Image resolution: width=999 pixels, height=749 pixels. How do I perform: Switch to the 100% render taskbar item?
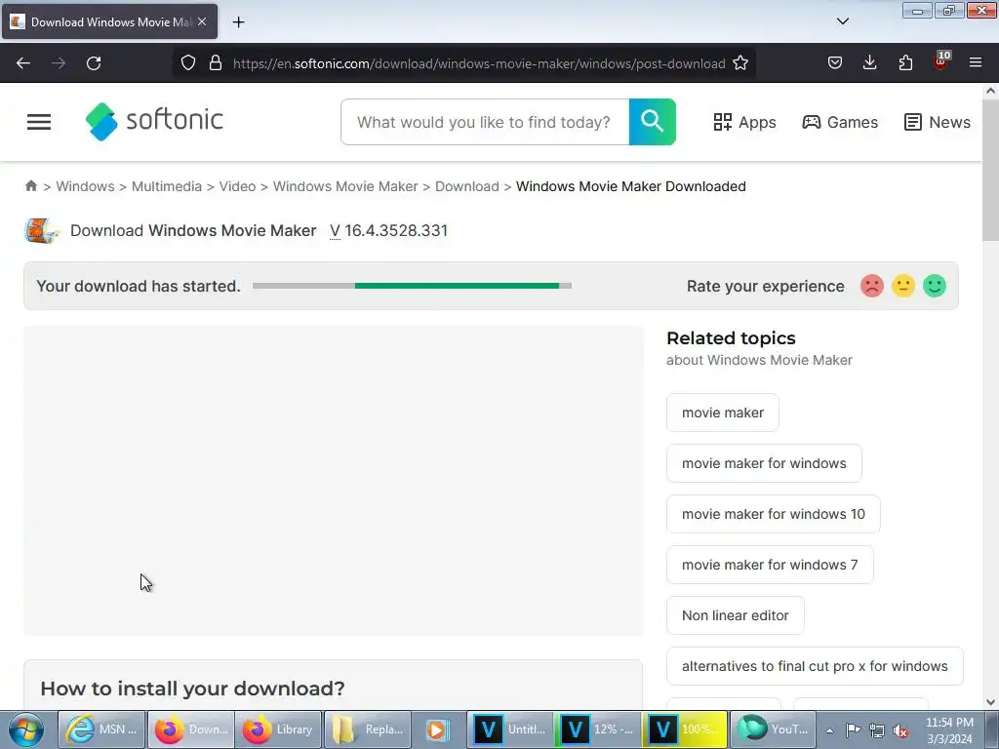click(x=685, y=729)
